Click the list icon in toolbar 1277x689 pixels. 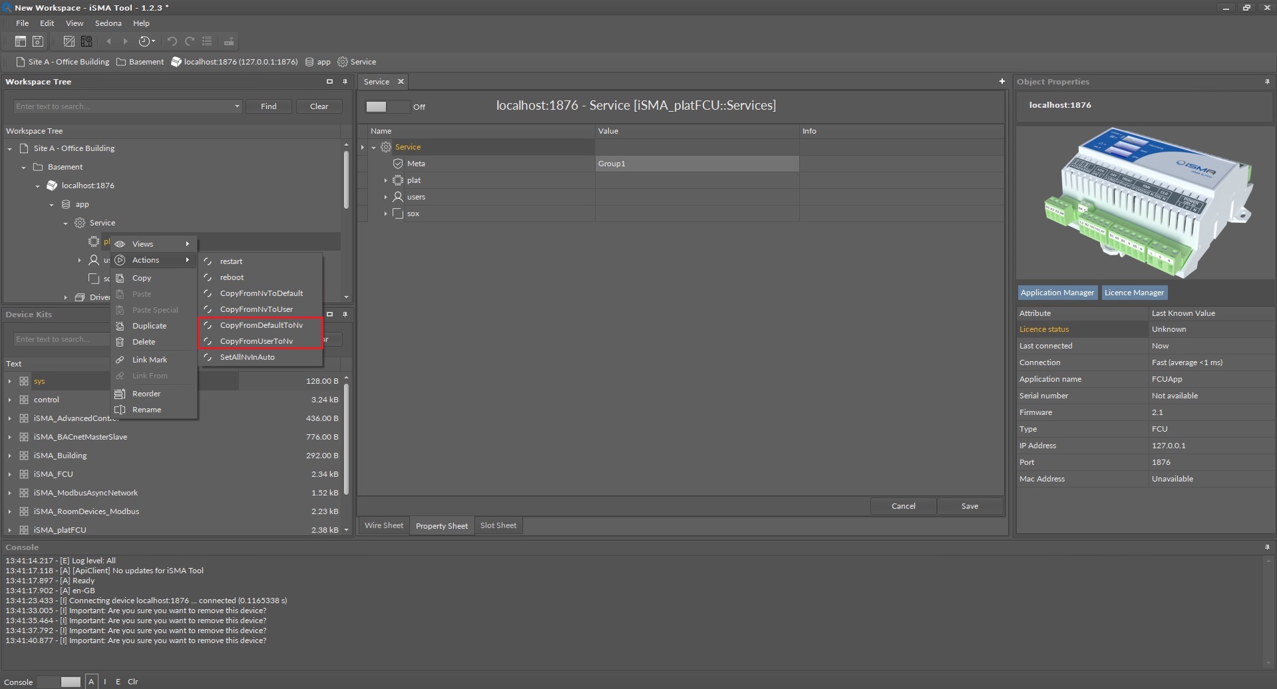coord(207,41)
